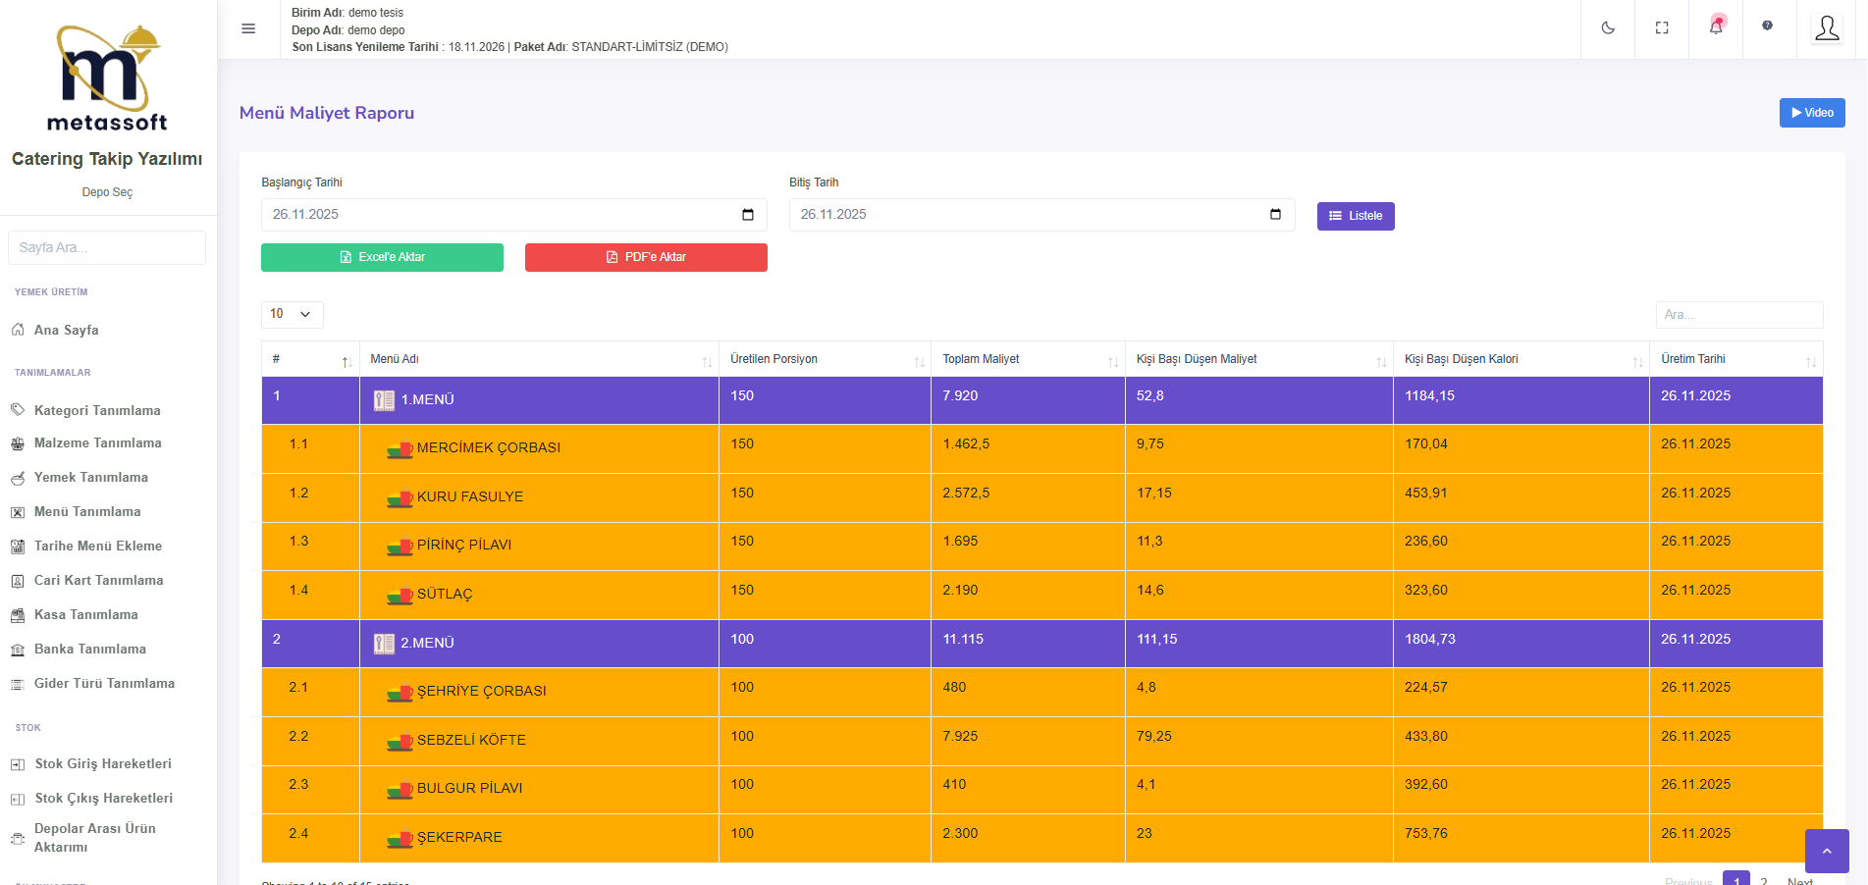Open Malzeme Tanımlama in sidebar
The height and width of the screenshot is (885, 1868).
click(x=97, y=443)
